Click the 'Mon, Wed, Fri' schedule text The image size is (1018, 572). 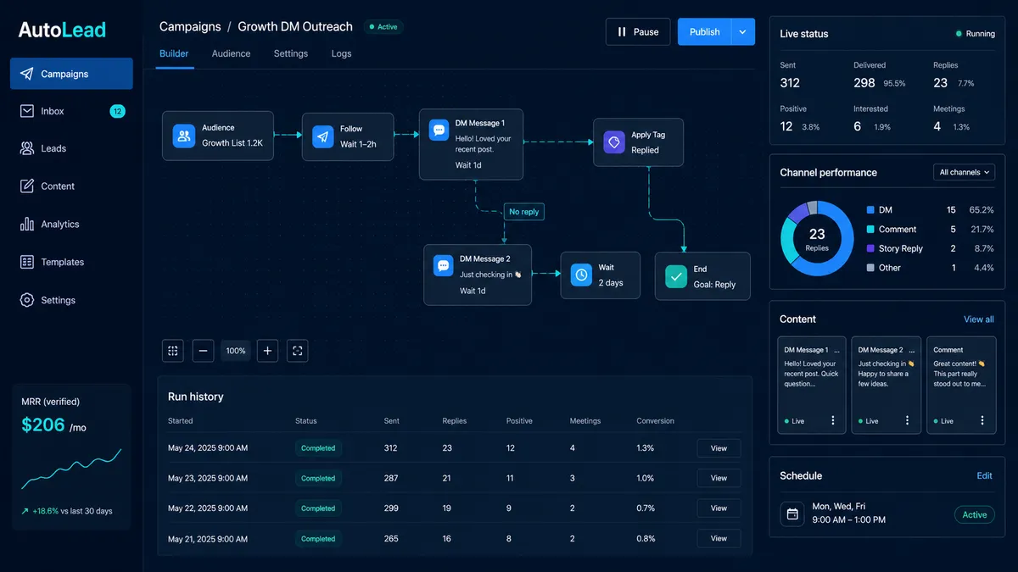839,506
